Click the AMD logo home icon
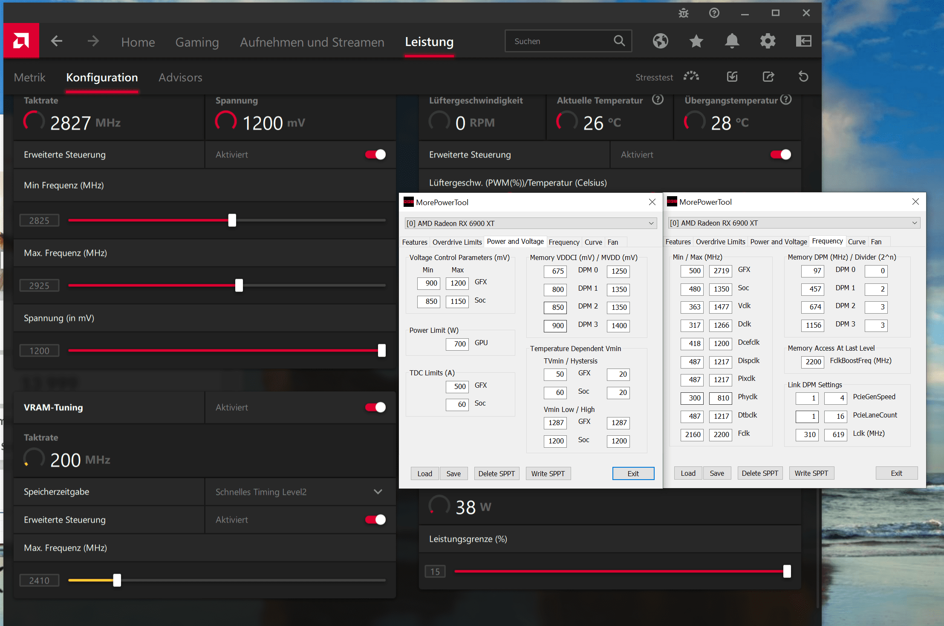944x626 pixels. coord(21,41)
